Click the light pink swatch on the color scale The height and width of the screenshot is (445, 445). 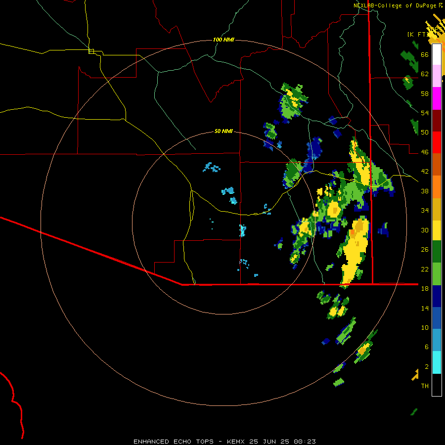(x=437, y=76)
